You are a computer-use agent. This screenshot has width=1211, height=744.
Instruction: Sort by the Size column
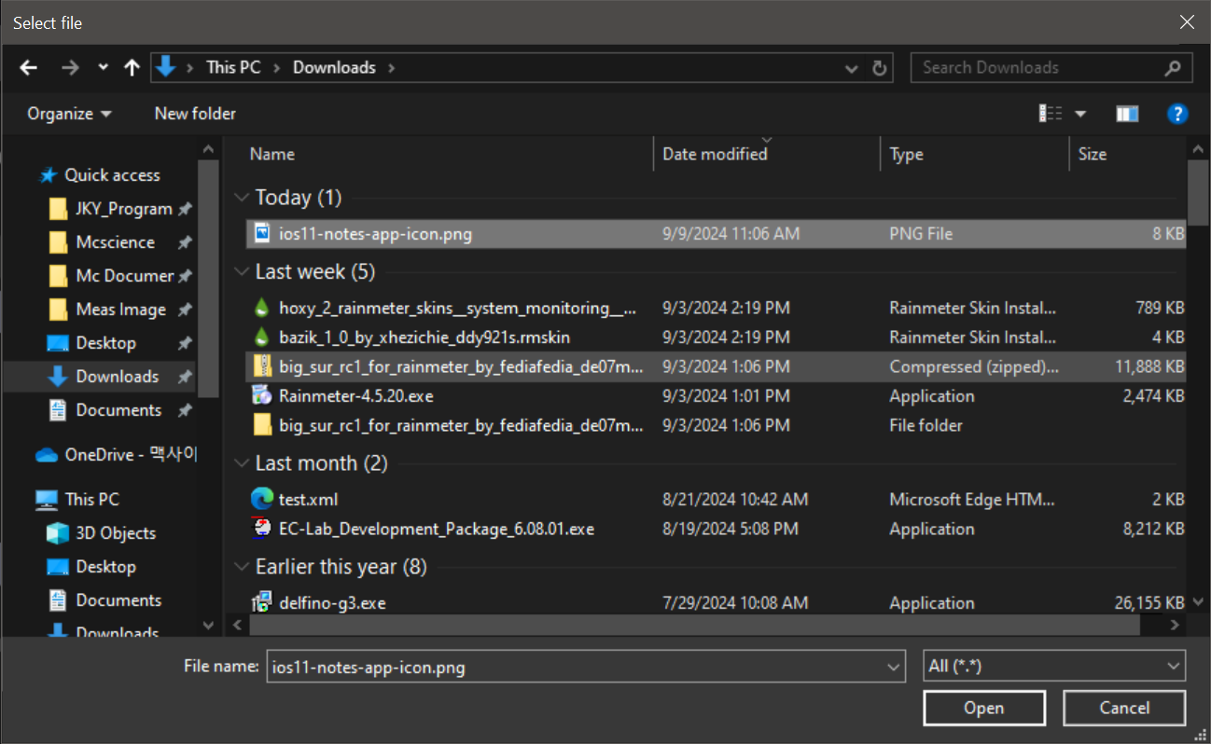point(1093,154)
